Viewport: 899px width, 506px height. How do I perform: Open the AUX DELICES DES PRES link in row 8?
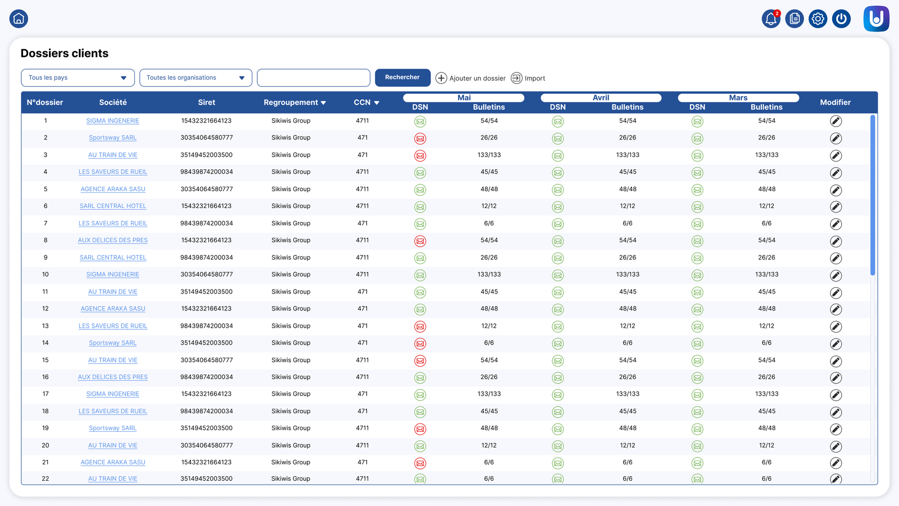point(113,240)
